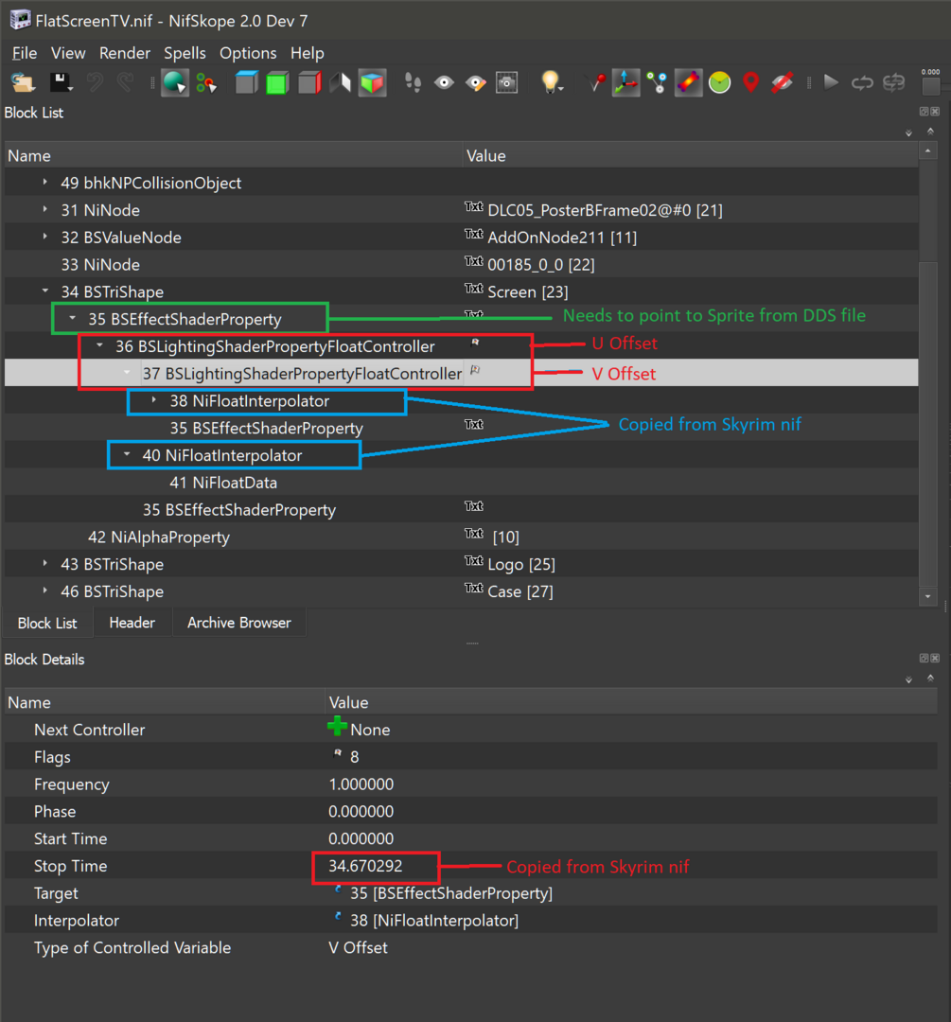Expand the 31 NiNode row
The image size is (951, 1022).
[45, 210]
